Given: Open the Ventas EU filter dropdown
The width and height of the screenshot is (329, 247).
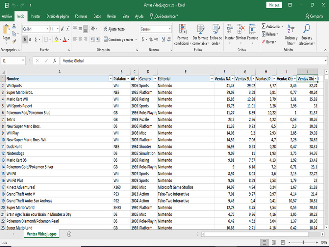Looking at the screenshot, I should (x=253, y=79).
